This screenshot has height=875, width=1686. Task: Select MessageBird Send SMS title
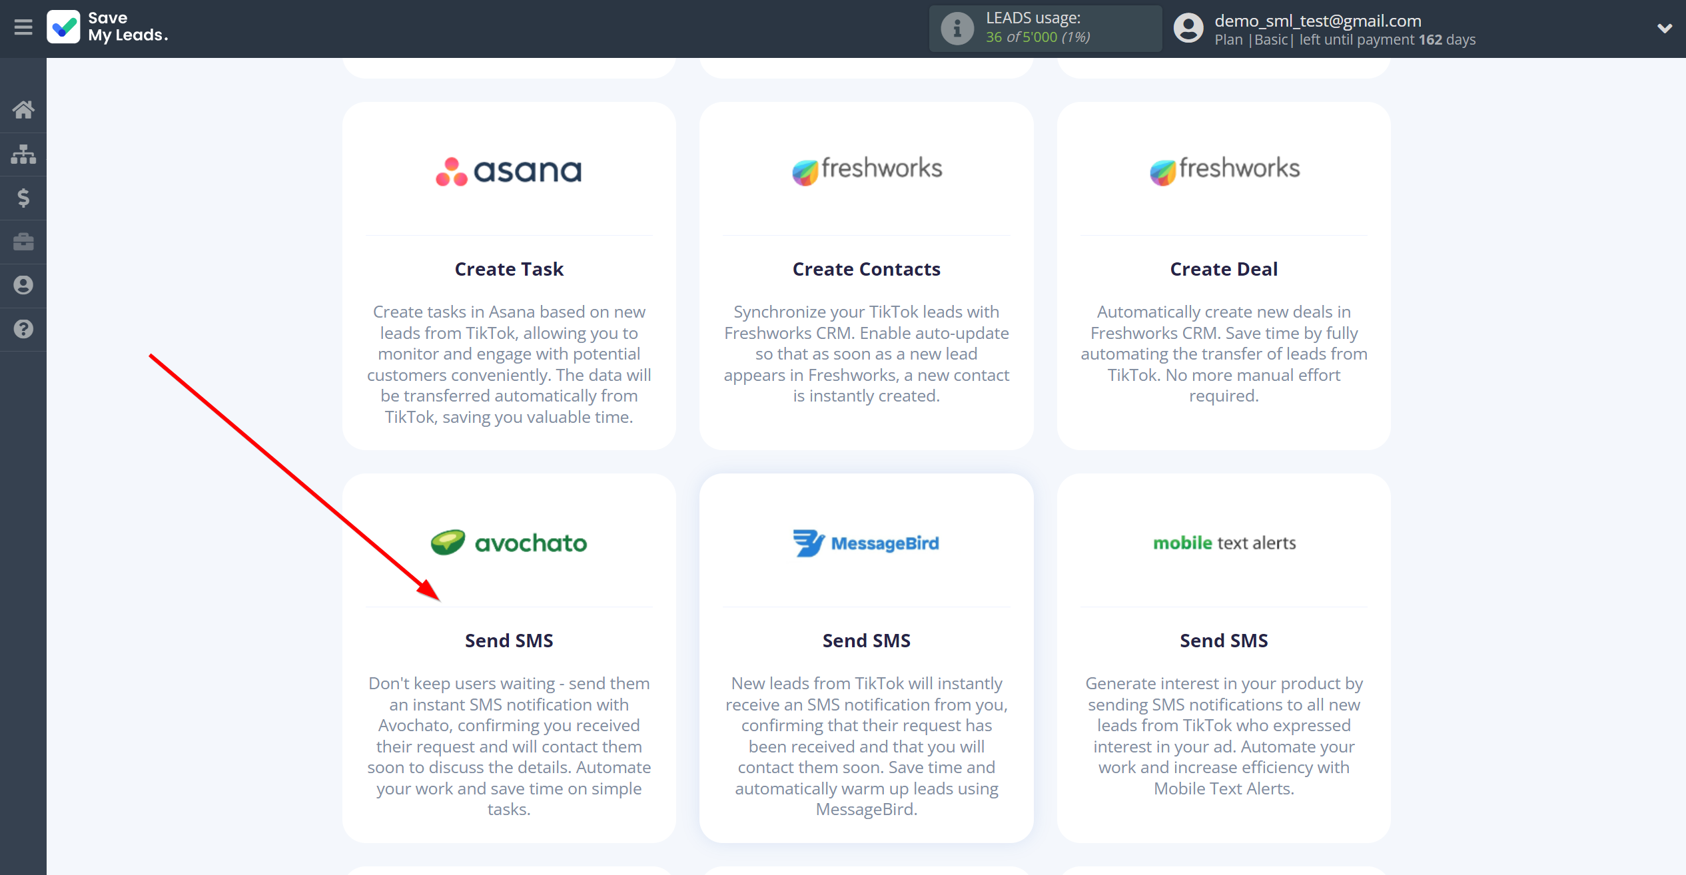(867, 641)
